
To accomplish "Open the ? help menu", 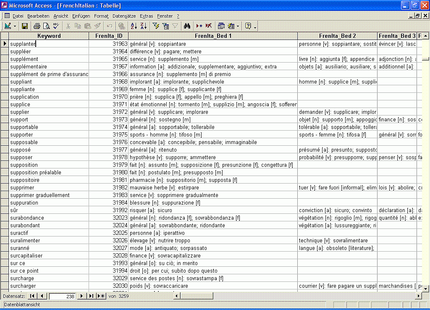I will point(178,16).
